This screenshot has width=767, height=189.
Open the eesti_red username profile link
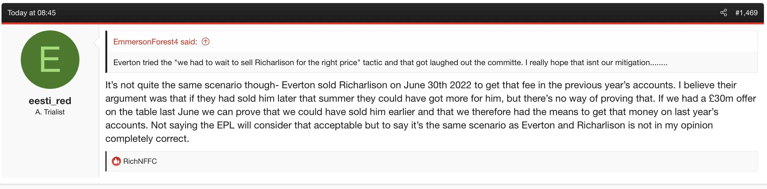(x=50, y=101)
